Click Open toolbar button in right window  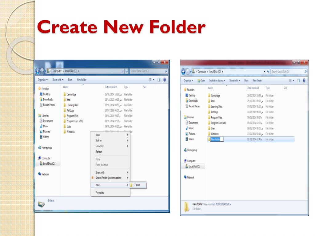tap(201, 81)
